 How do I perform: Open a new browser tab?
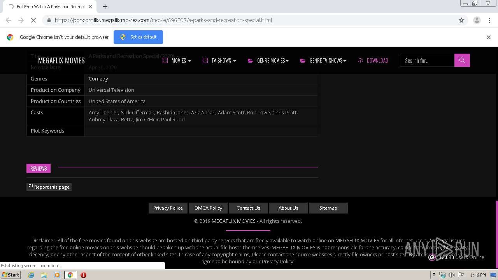coord(105,7)
